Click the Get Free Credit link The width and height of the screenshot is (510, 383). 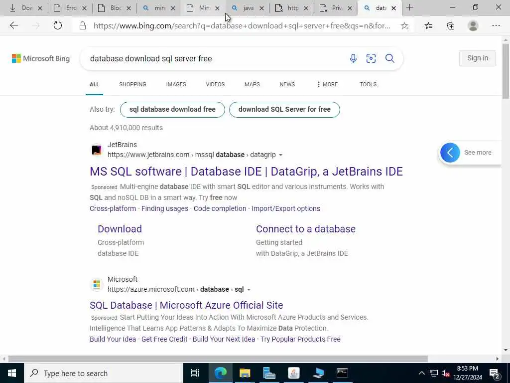click(x=164, y=339)
